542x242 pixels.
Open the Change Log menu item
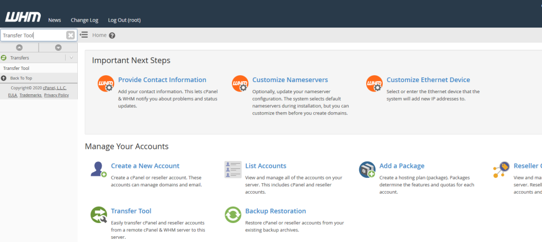(85, 20)
